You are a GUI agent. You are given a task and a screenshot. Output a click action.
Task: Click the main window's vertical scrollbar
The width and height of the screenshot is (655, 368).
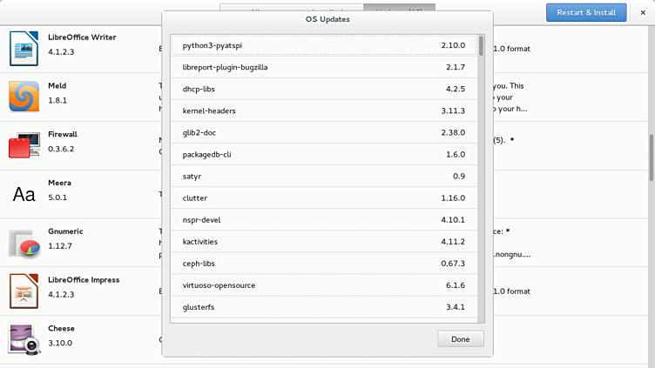(650, 157)
